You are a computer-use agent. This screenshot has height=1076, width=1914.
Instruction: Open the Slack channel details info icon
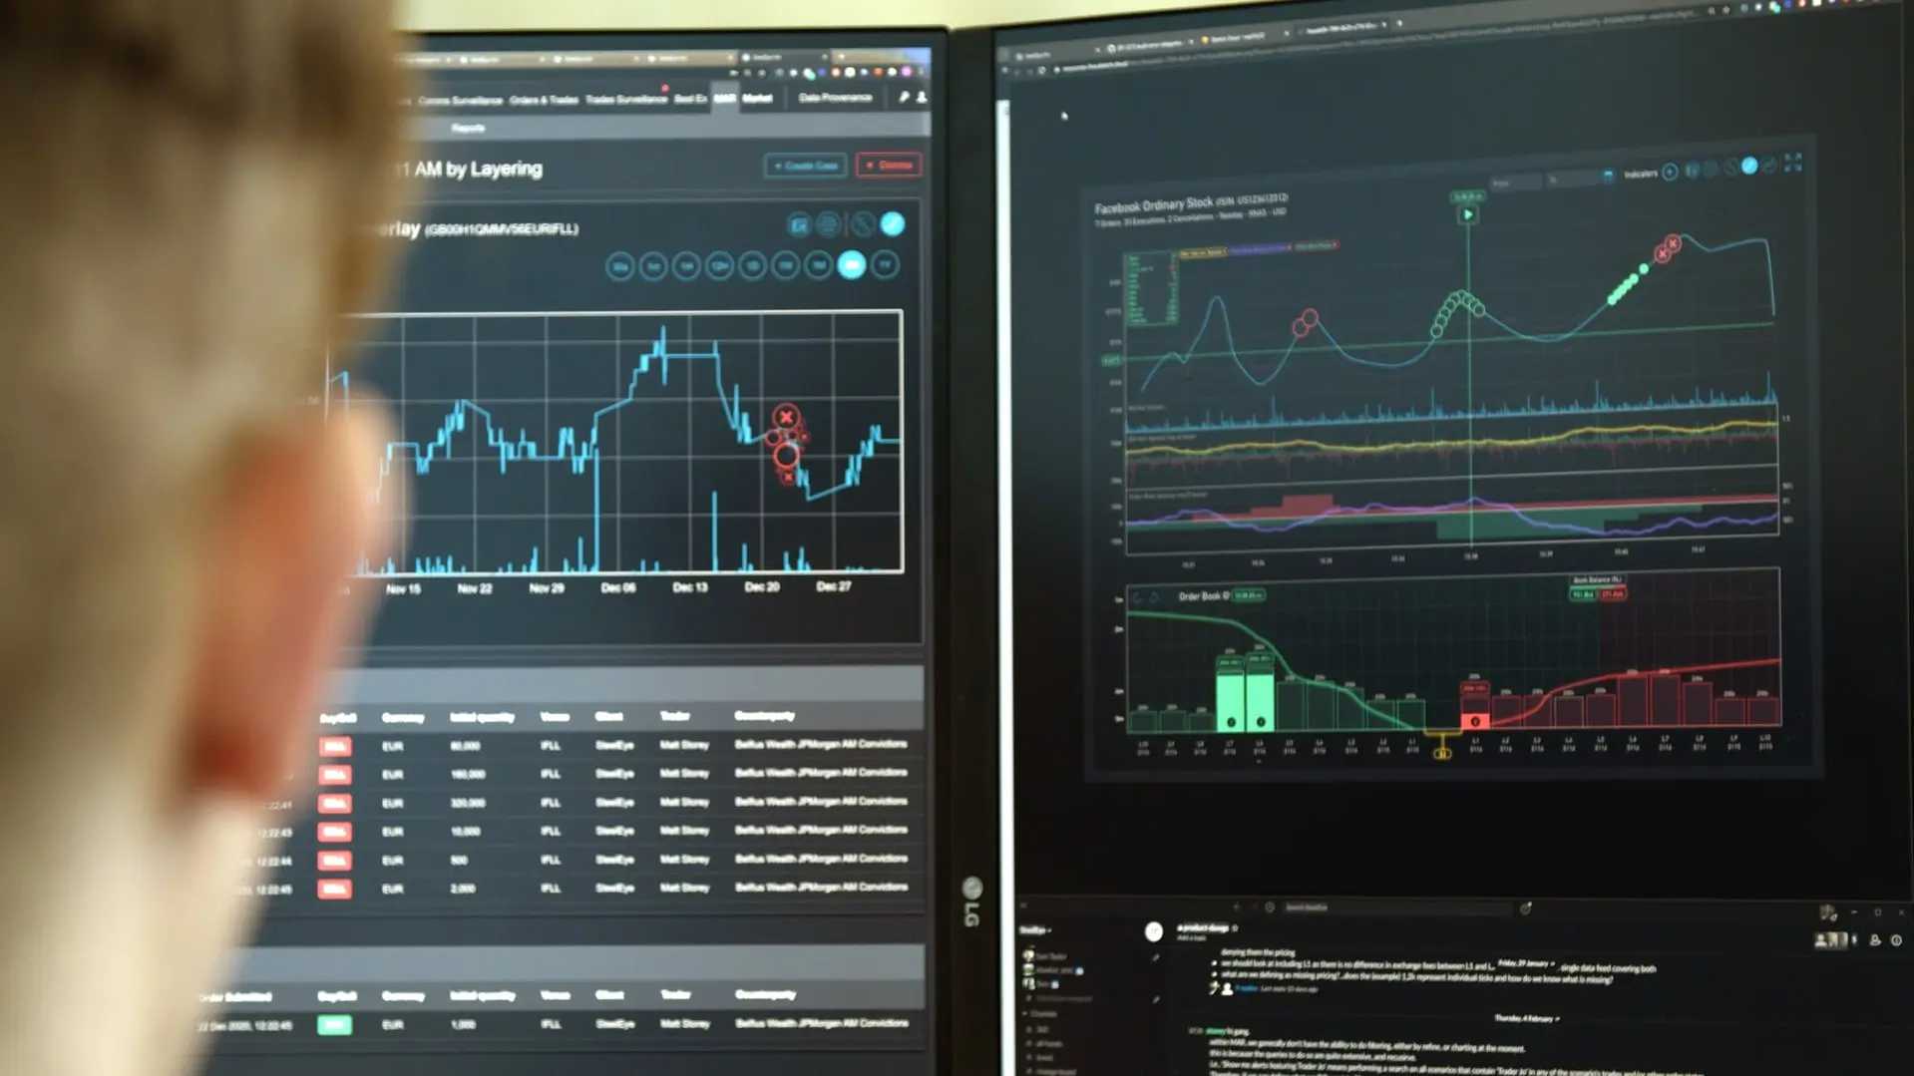[1896, 940]
